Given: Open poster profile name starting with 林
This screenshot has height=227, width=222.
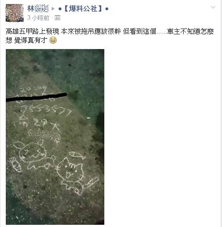Looking at the screenshot, I should click(x=38, y=8).
